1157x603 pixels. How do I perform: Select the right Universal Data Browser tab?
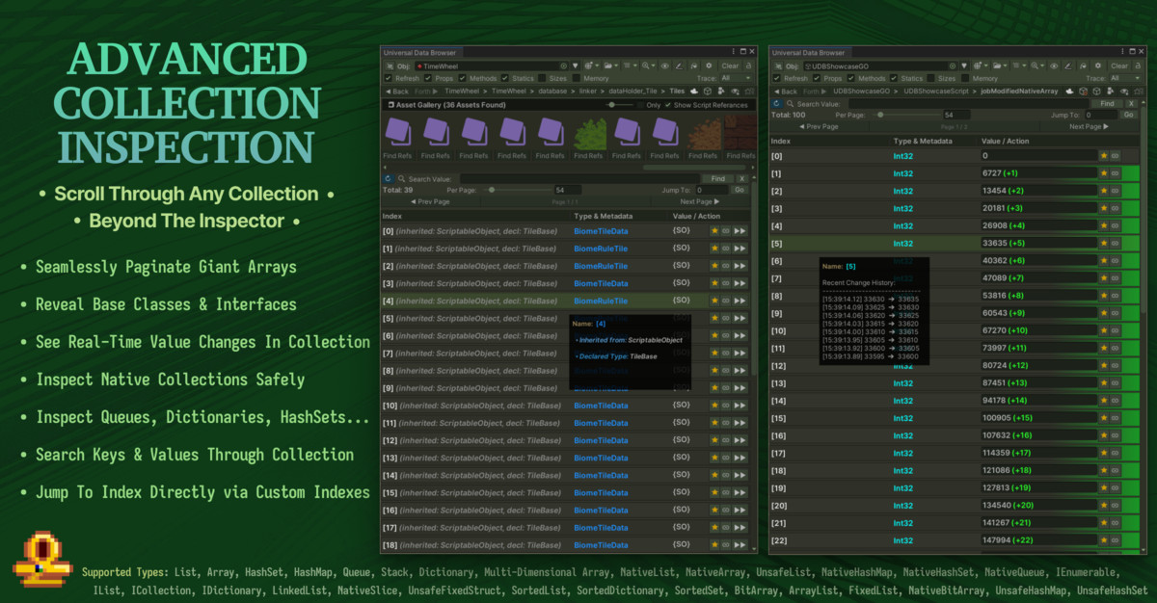pos(809,52)
